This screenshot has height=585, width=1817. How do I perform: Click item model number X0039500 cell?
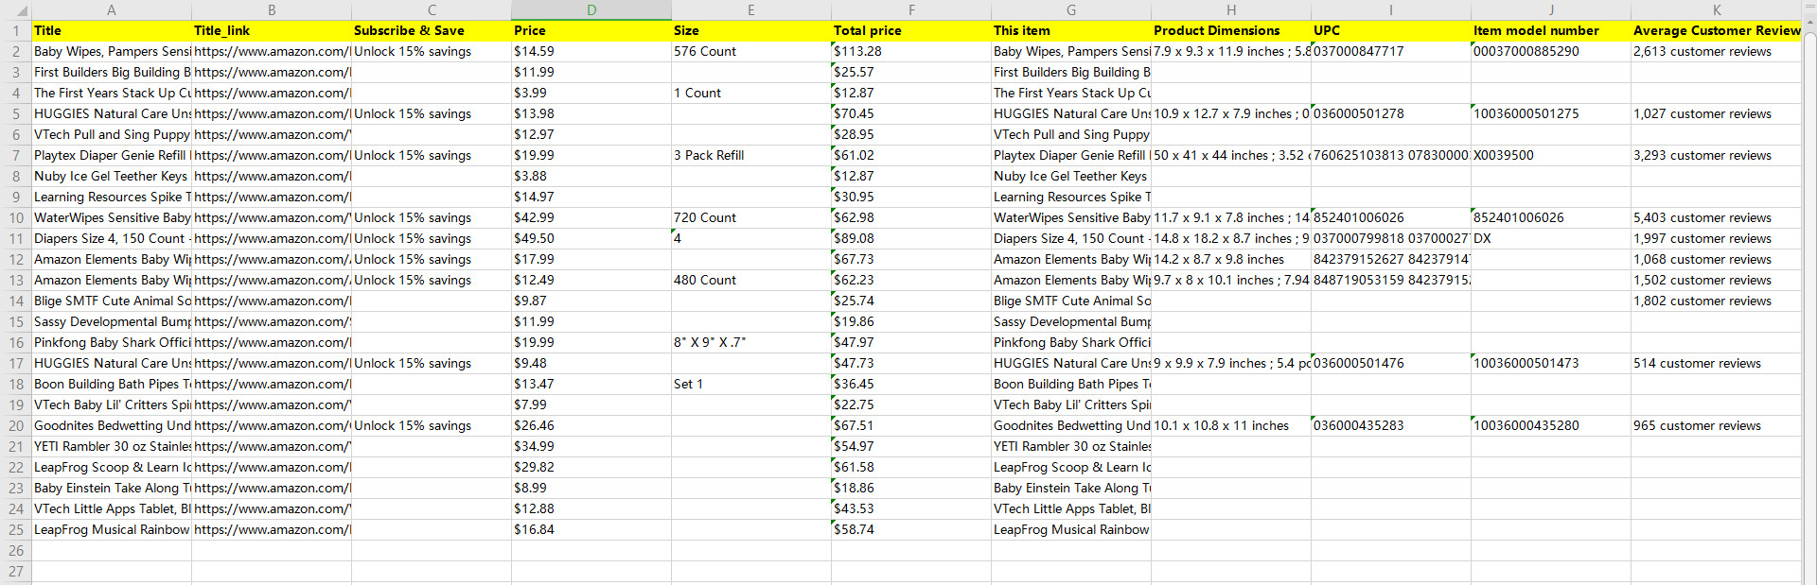pyautogui.click(x=1550, y=156)
